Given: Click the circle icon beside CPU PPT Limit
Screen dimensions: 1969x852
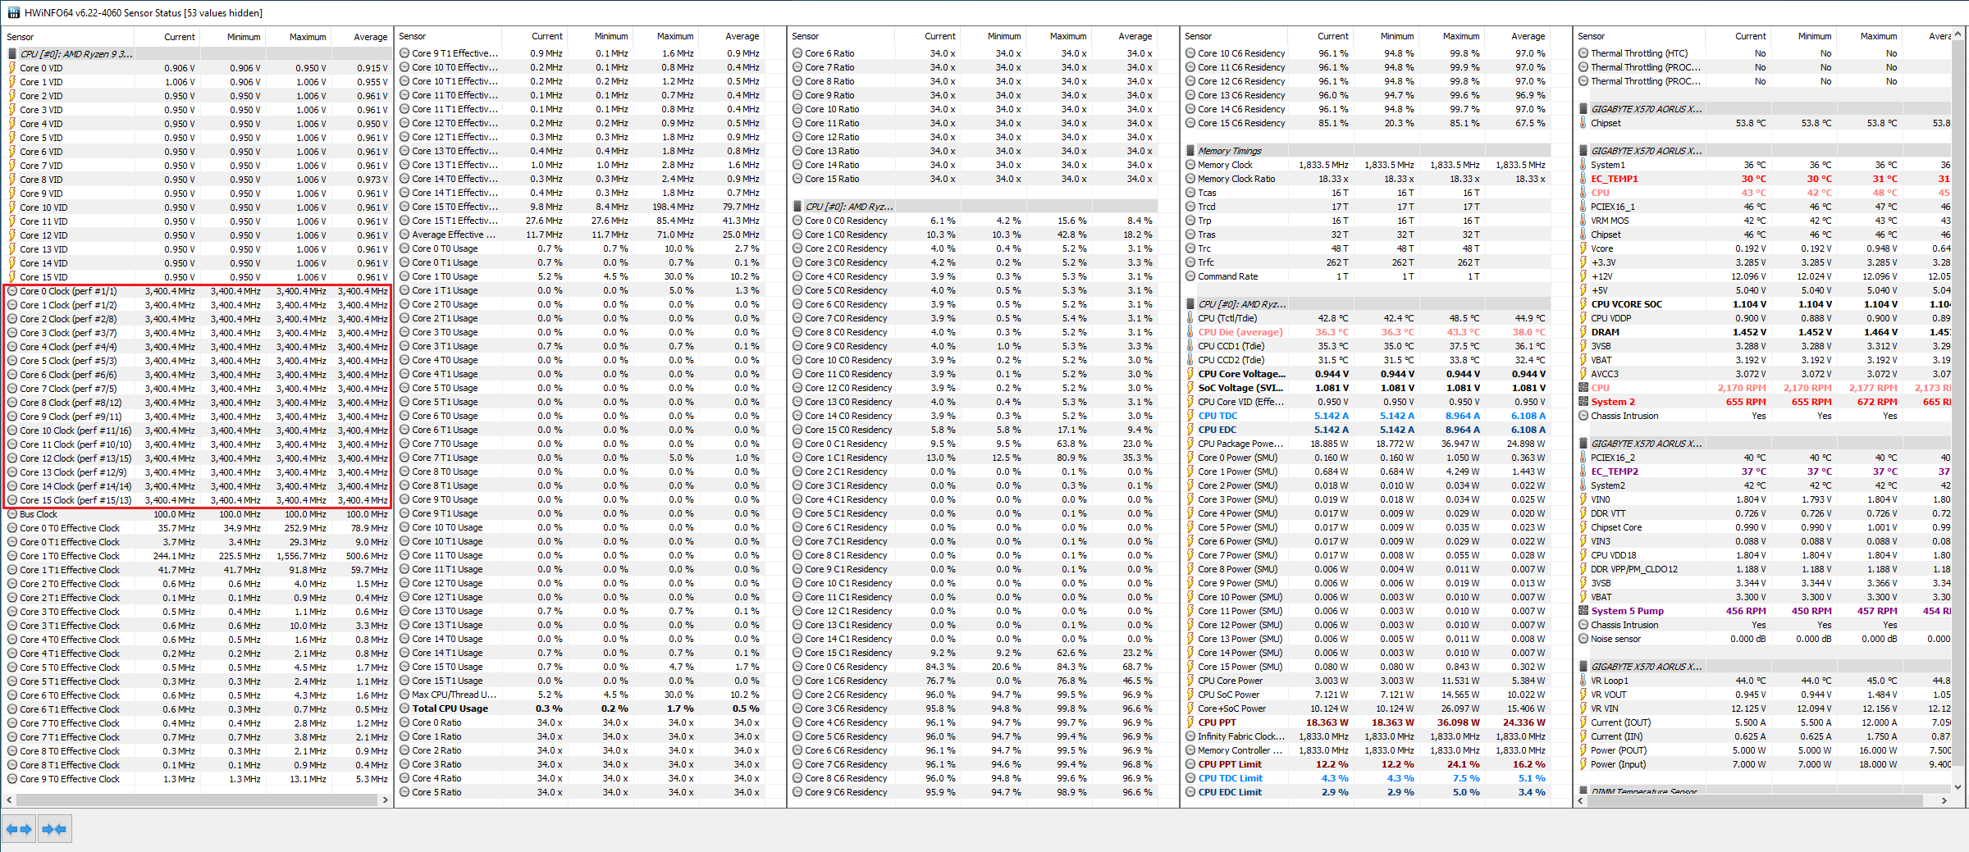Looking at the screenshot, I should 1190,764.
